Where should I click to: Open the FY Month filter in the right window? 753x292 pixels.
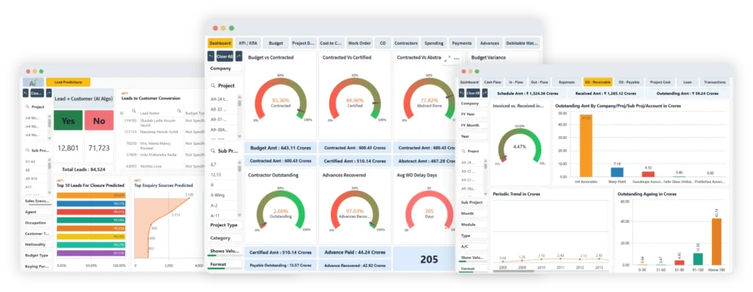(473, 125)
